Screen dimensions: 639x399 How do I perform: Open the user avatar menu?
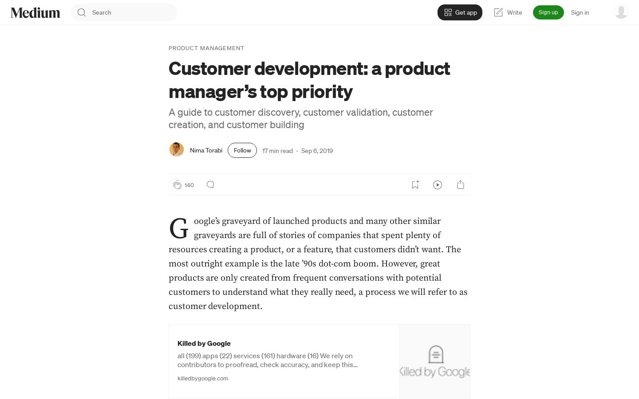621,12
